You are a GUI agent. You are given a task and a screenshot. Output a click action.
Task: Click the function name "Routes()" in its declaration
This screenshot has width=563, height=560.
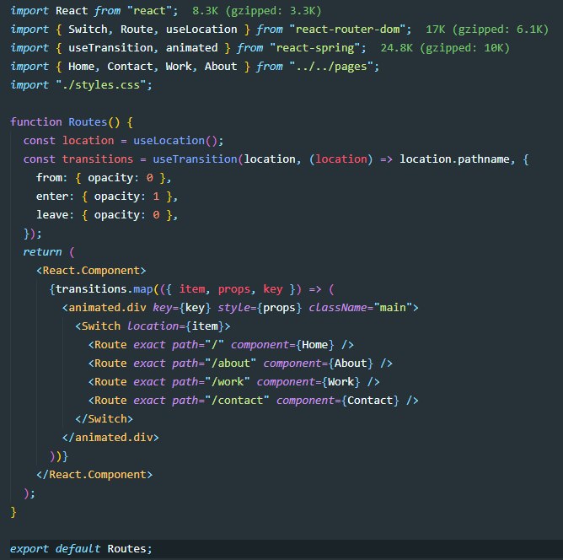tap(94, 122)
